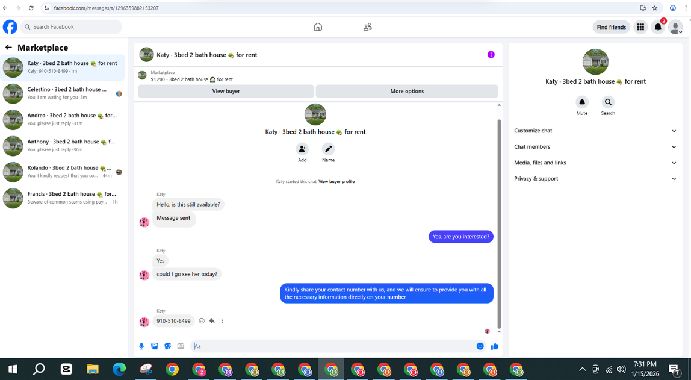
Task: Open the Katy conversation in the list
Action: (63, 67)
